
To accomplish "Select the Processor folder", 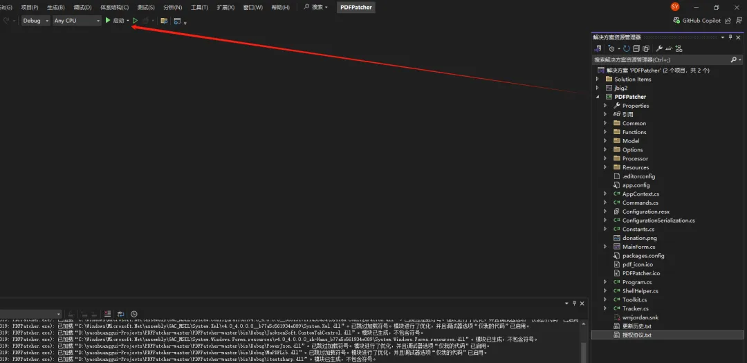I will (x=635, y=158).
